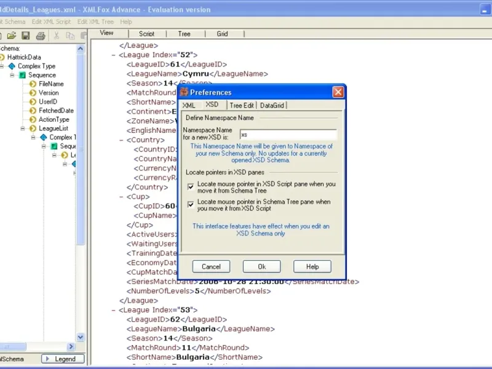This screenshot has width=492, height=369.
Task: Click schema tree scrollbar up arrow
Action: [81, 49]
